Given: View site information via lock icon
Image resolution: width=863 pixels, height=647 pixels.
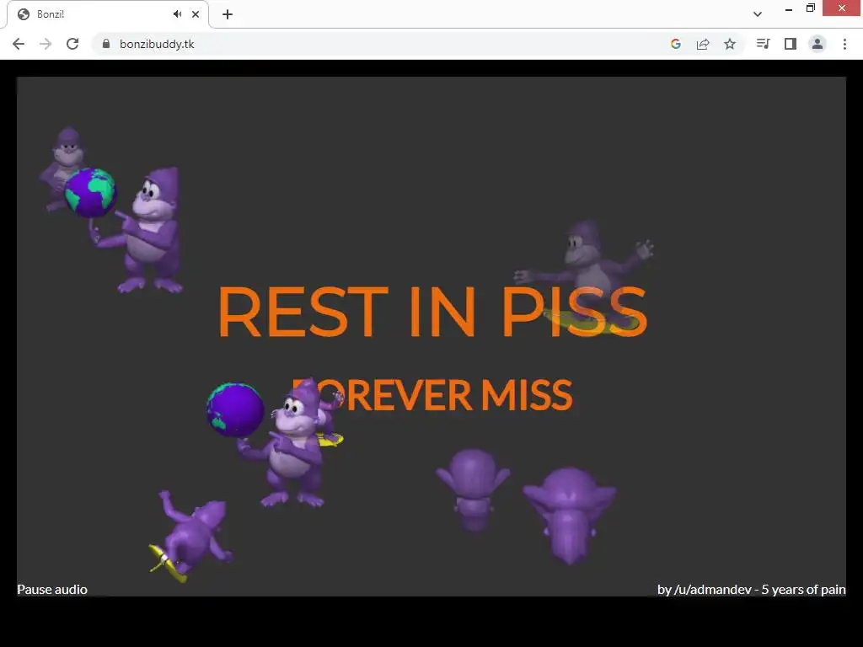Looking at the screenshot, I should coord(106,44).
